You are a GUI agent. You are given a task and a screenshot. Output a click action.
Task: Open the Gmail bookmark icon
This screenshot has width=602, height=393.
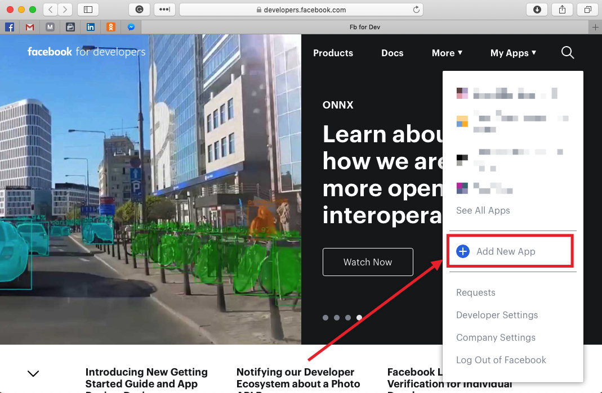(30, 27)
